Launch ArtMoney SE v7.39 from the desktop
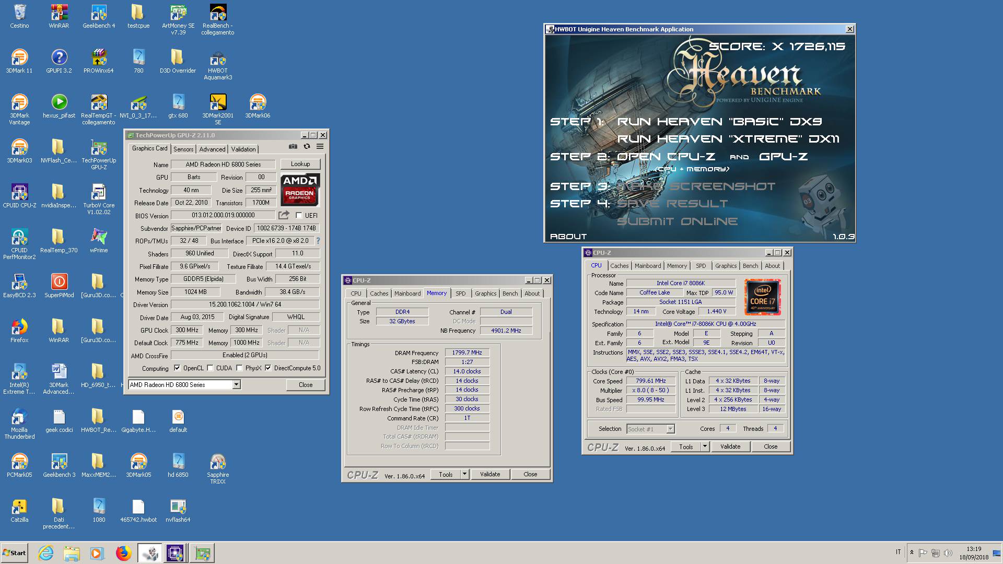 coord(178,20)
